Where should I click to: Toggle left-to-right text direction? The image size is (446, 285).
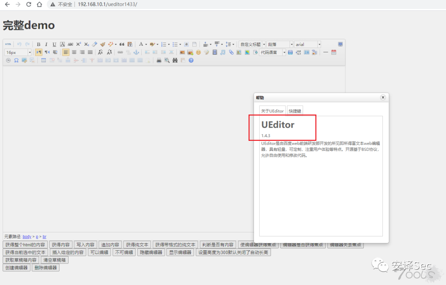coord(39,52)
